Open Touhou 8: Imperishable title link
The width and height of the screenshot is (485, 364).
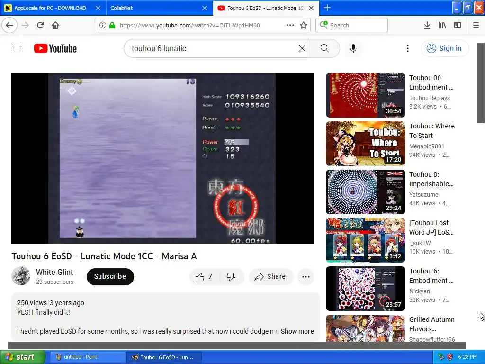click(x=431, y=179)
